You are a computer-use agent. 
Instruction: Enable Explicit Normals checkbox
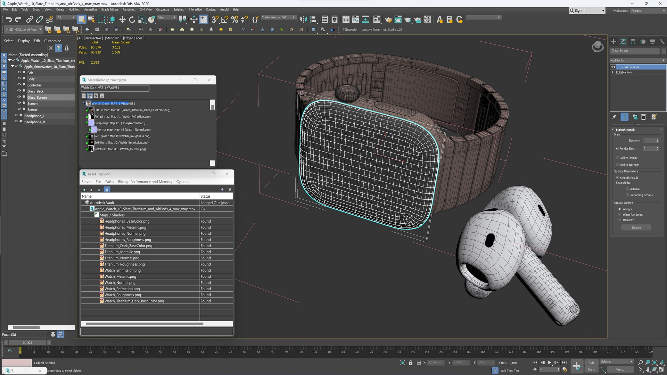click(617, 165)
